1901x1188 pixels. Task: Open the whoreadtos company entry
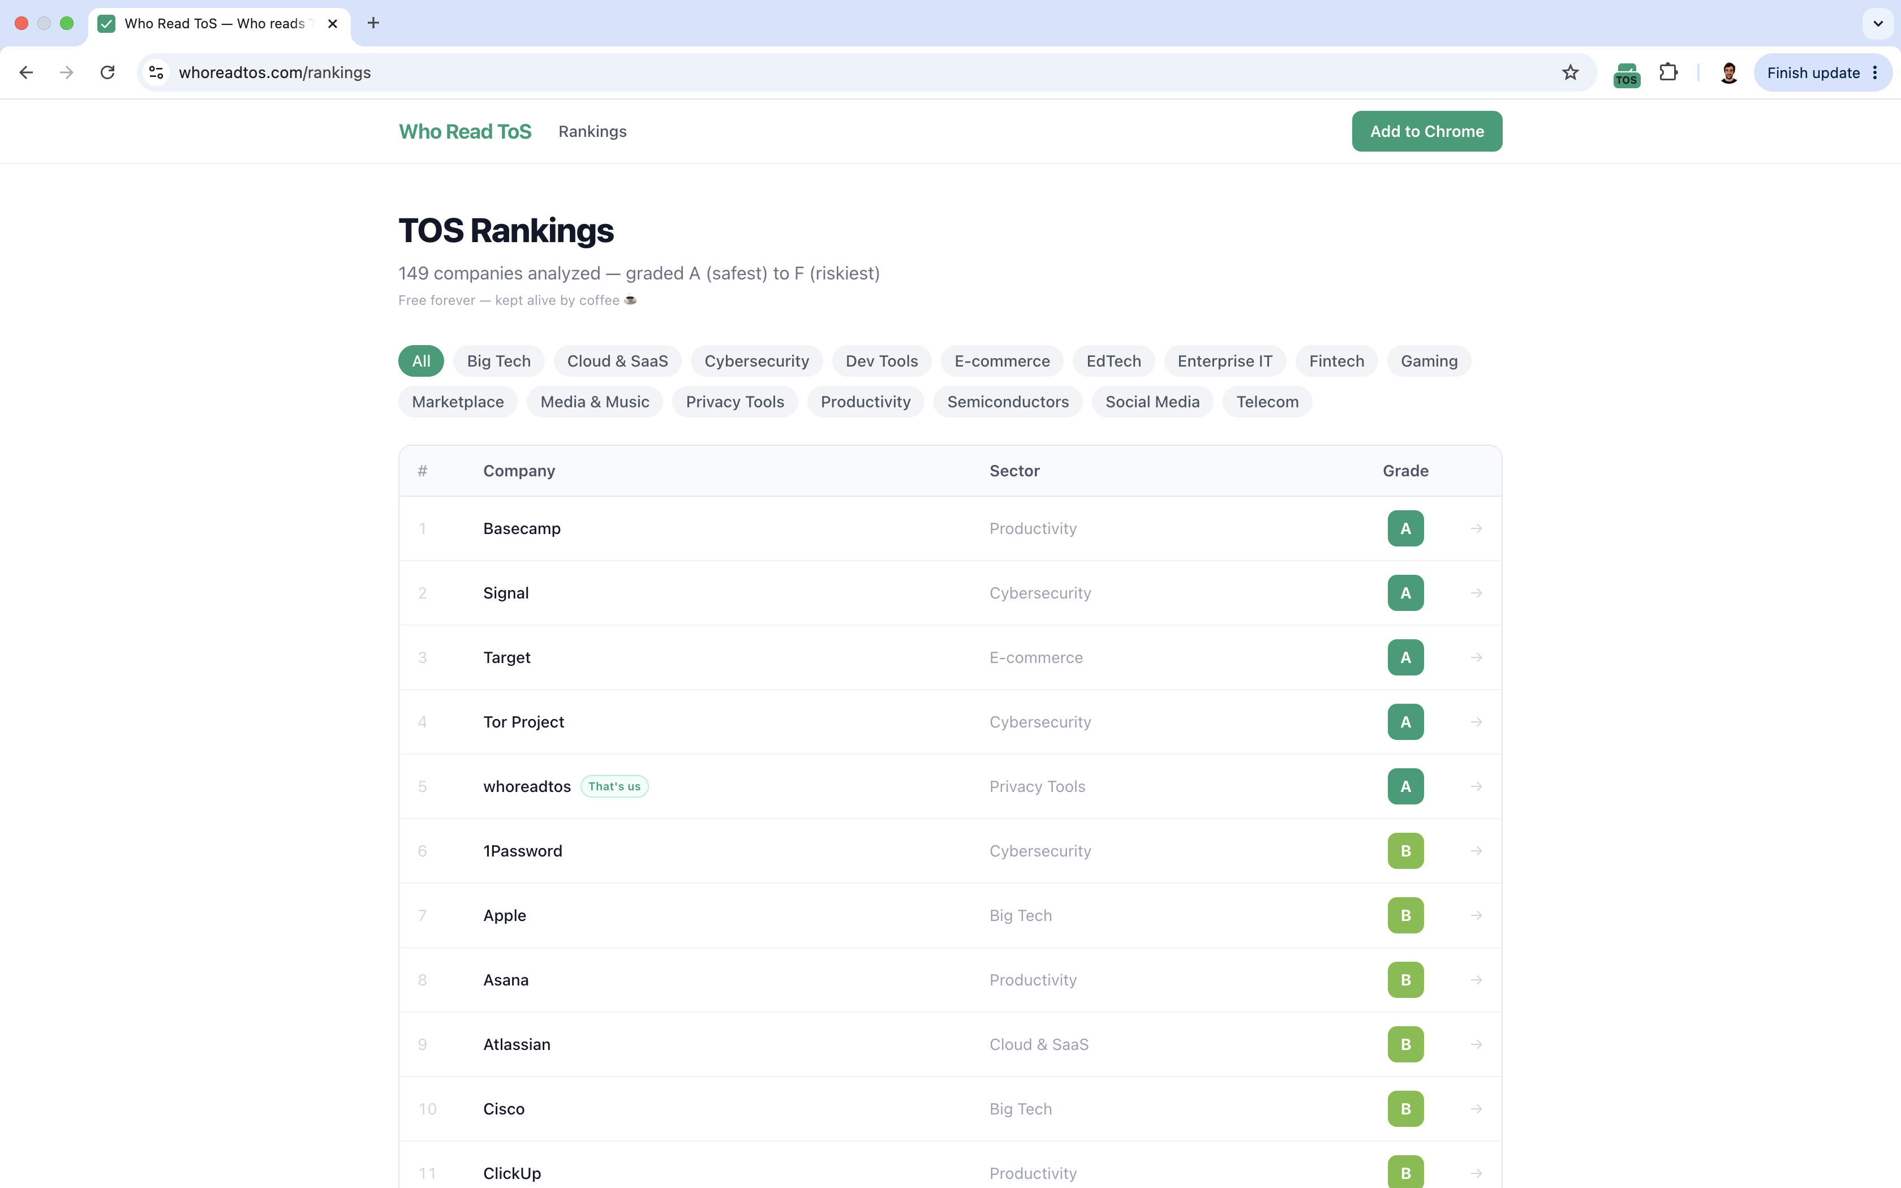tap(527, 786)
